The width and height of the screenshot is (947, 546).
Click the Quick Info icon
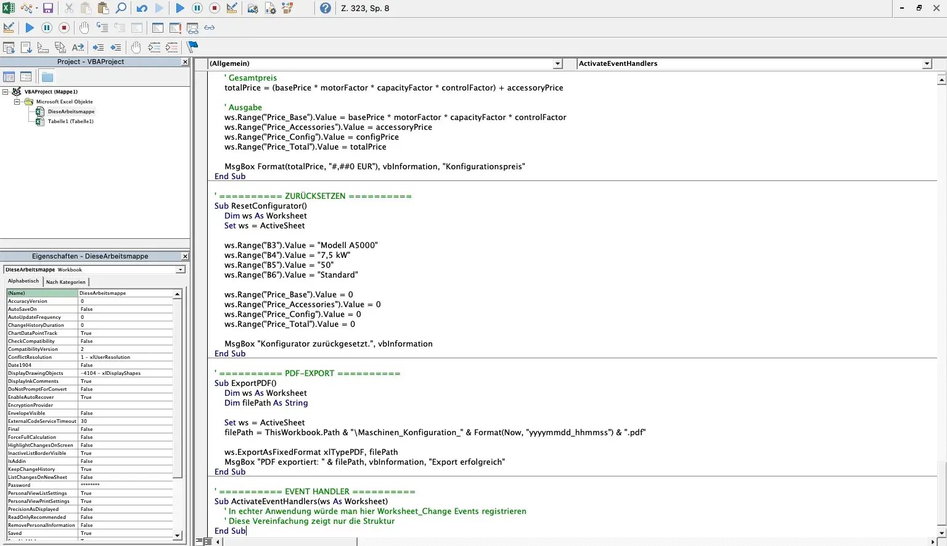(43, 47)
